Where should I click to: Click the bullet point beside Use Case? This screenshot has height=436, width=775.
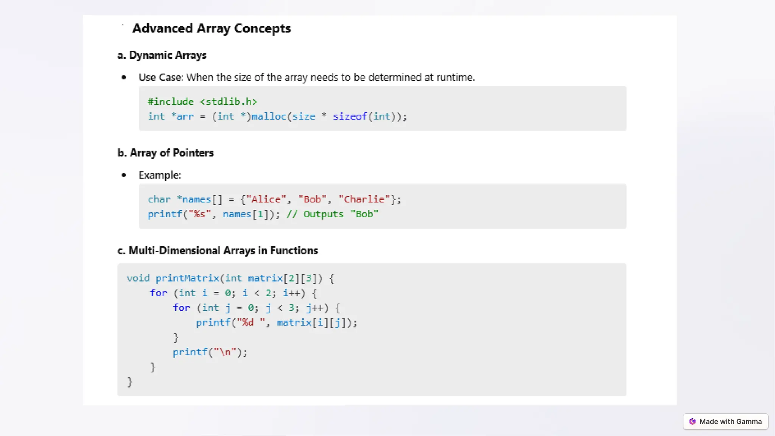[124, 78]
